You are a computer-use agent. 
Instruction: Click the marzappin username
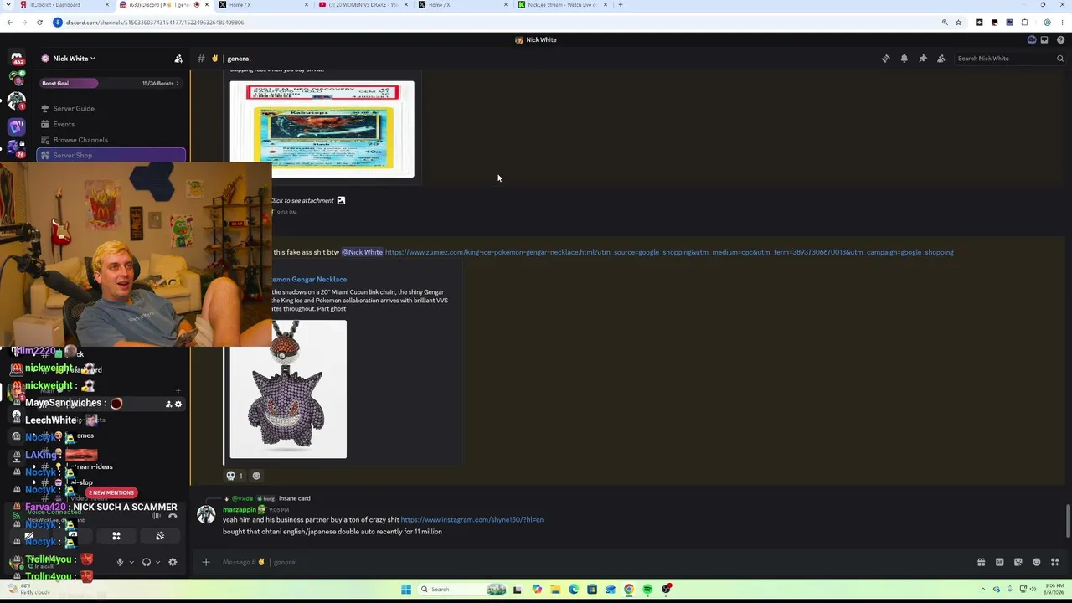click(240, 510)
